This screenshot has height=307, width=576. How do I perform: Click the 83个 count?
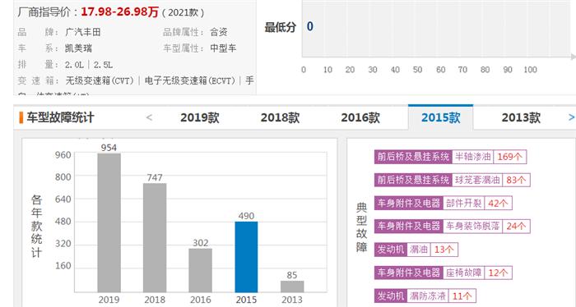pyautogui.click(x=516, y=180)
